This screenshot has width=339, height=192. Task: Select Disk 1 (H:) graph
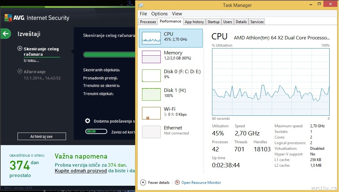click(151, 94)
